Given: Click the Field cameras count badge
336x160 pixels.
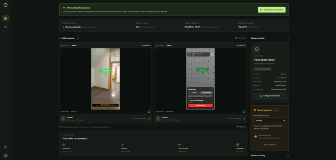Looking at the screenshot, I should coord(78,38).
